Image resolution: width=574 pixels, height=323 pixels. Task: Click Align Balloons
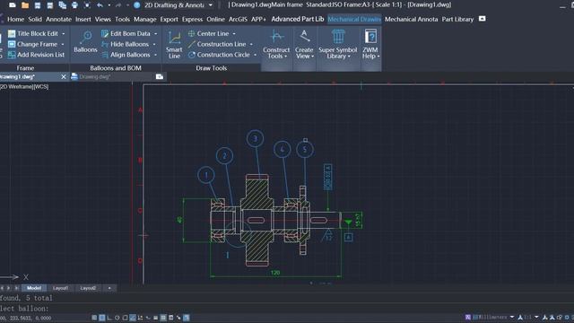tap(126, 55)
